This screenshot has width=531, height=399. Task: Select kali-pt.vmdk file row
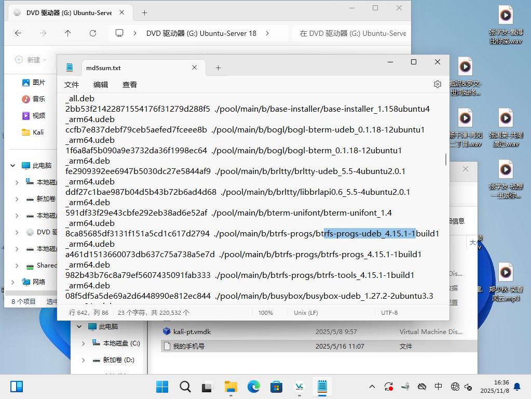pyautogui.click(x=319, y=331)
